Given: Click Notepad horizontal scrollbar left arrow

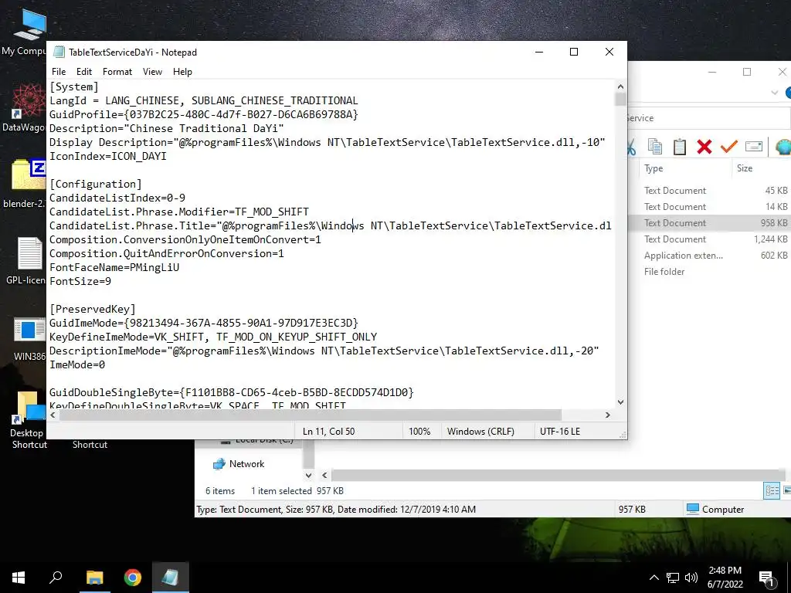Looking at the screenshot, I should [x=53, y=415].
